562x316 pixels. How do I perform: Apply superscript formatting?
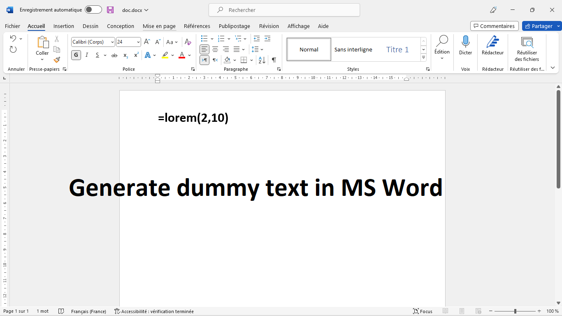tap(136, 55)
